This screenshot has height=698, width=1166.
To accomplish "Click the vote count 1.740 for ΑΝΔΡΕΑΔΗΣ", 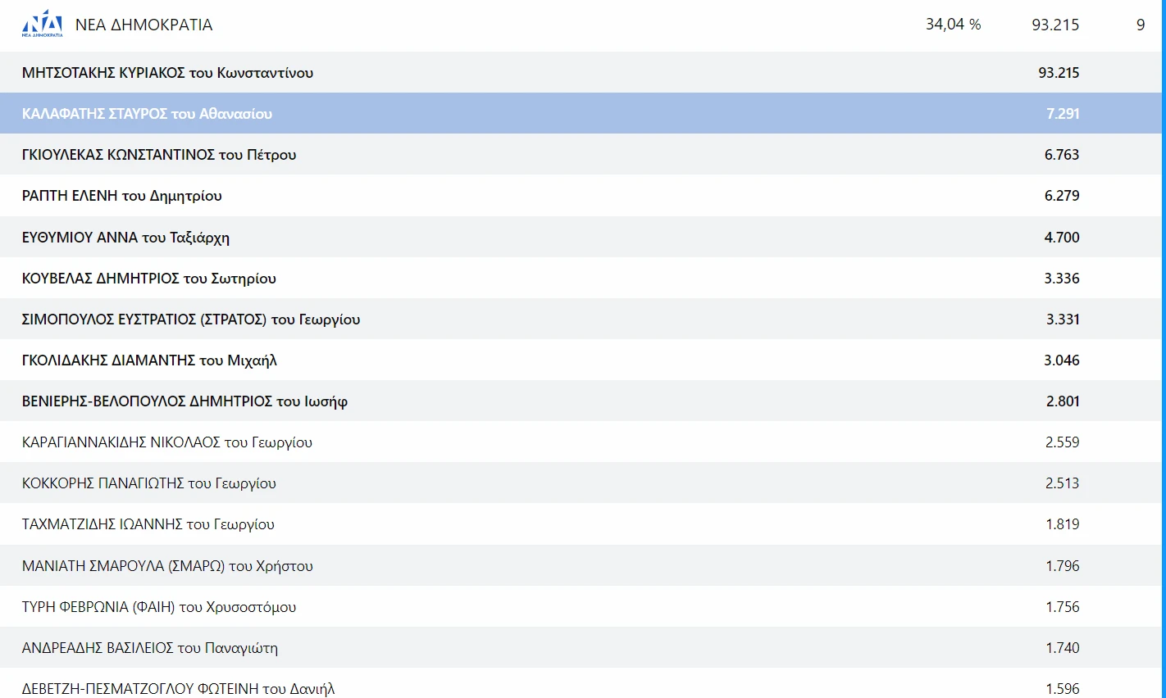I will (1062, 648).
